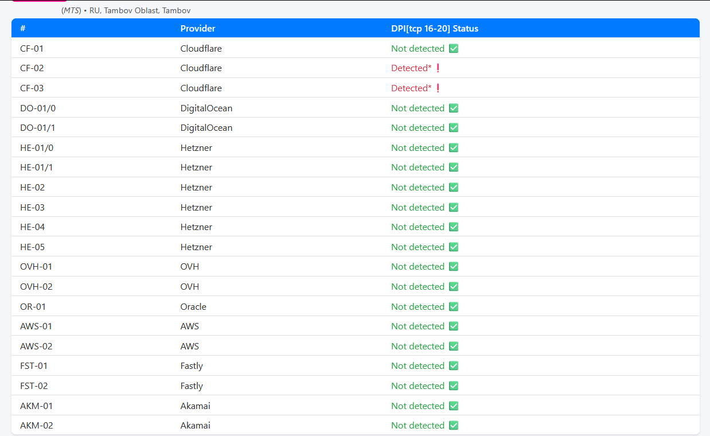Click the green checkmark in OR-01 row
This screenshot has width=710, height=436.
coord(454,307)
